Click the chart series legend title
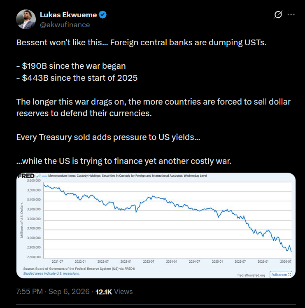The height and width of the screenshot is (308, 305). click(x=128, y=175)
